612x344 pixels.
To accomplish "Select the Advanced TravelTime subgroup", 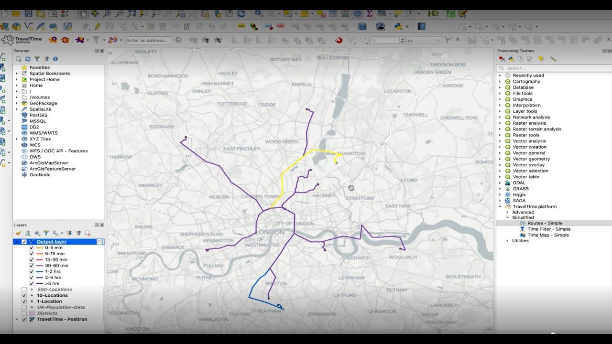I will click(x=523, y=213).
